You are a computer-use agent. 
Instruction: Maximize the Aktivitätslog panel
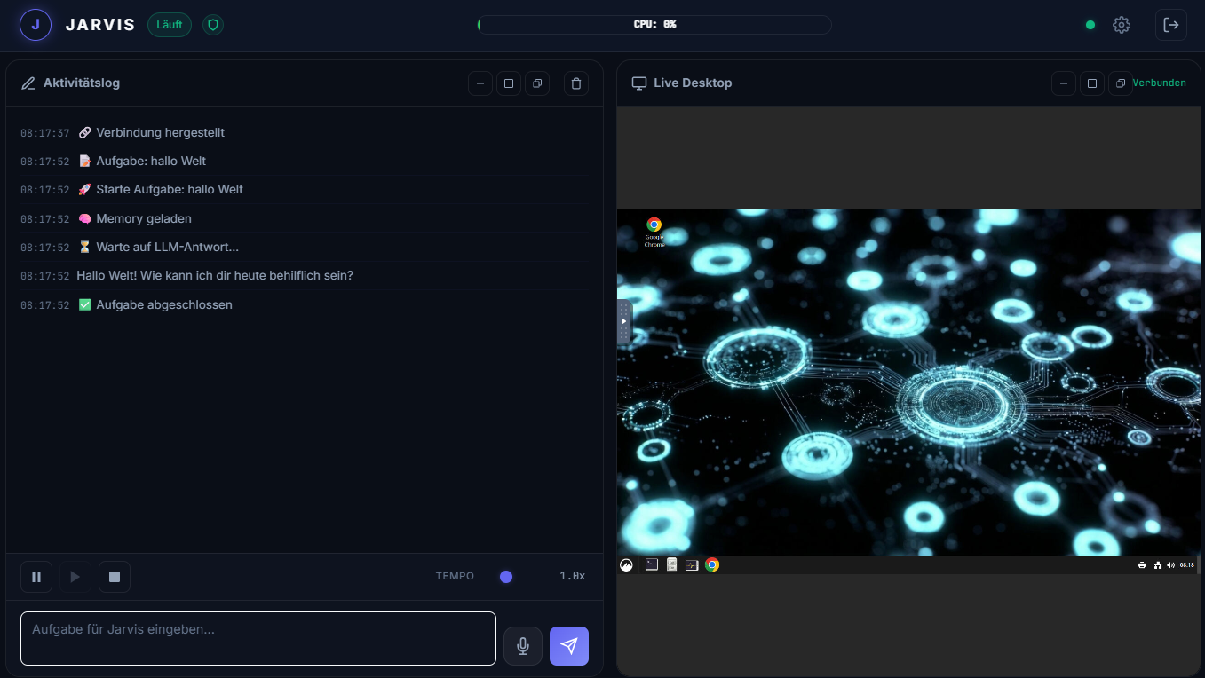[x=509, y=83]
